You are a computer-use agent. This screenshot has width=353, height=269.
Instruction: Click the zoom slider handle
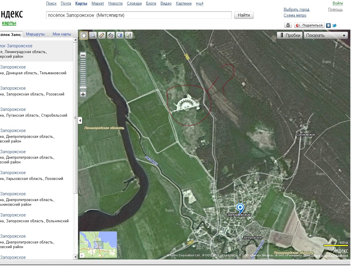(83, 87)
